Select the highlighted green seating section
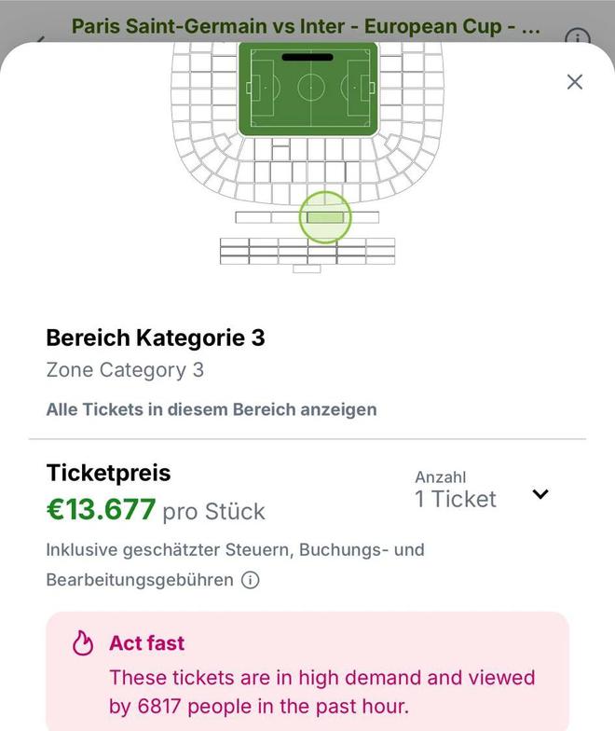The width and height of the screenshot is (615, 731). (325, 217)
